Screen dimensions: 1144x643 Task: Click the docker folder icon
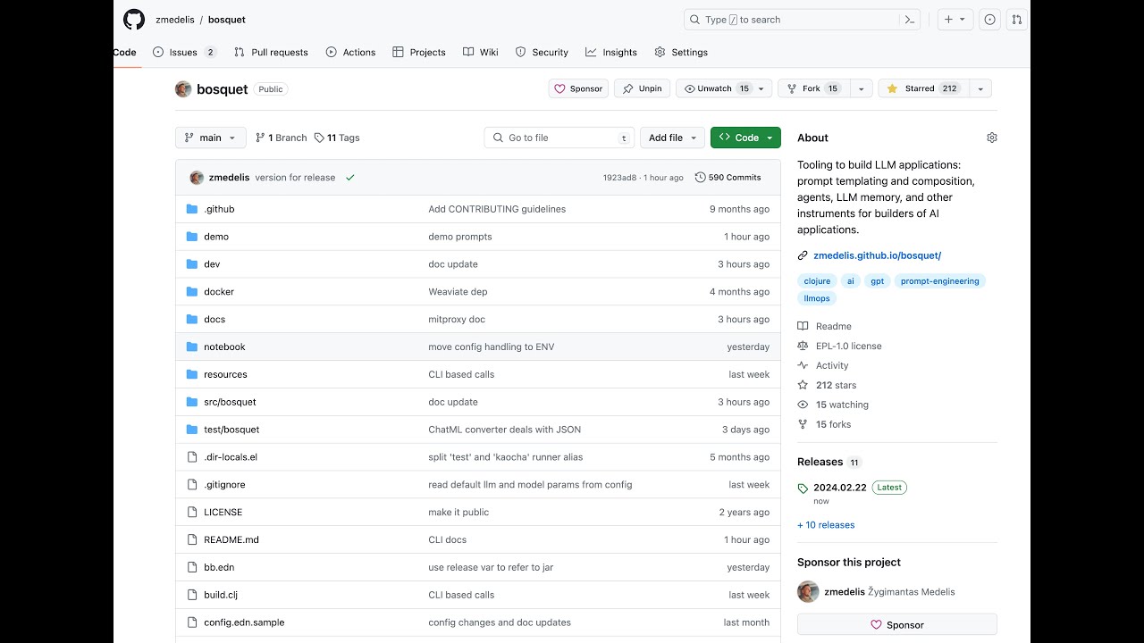tap(191, 292)
